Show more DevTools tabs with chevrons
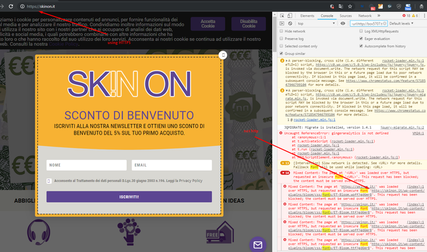Screen dimensions: 427x252 click(378, 16)
